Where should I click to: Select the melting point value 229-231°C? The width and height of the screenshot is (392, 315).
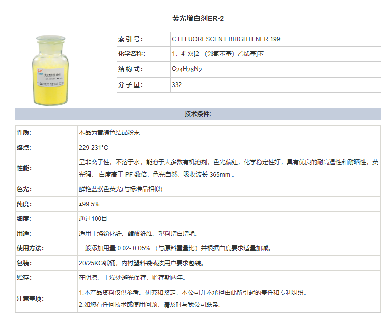[94, 148]
